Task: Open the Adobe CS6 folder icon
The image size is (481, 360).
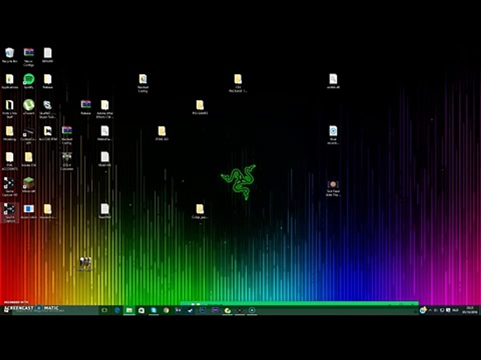Action: point(29,159)
